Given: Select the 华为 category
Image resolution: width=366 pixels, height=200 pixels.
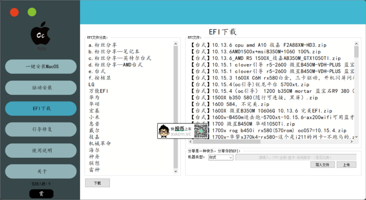Looking at the screenshot, I should (x=94, y=97).
